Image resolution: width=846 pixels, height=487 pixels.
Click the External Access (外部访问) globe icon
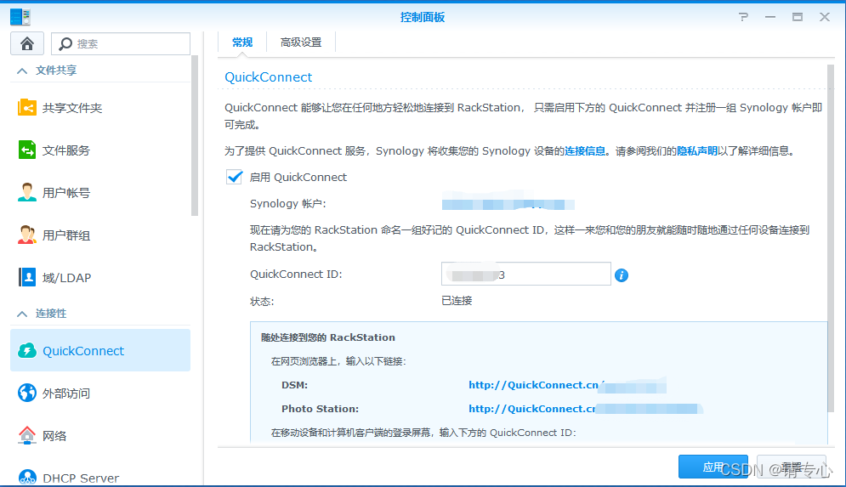tap(27, 393)
